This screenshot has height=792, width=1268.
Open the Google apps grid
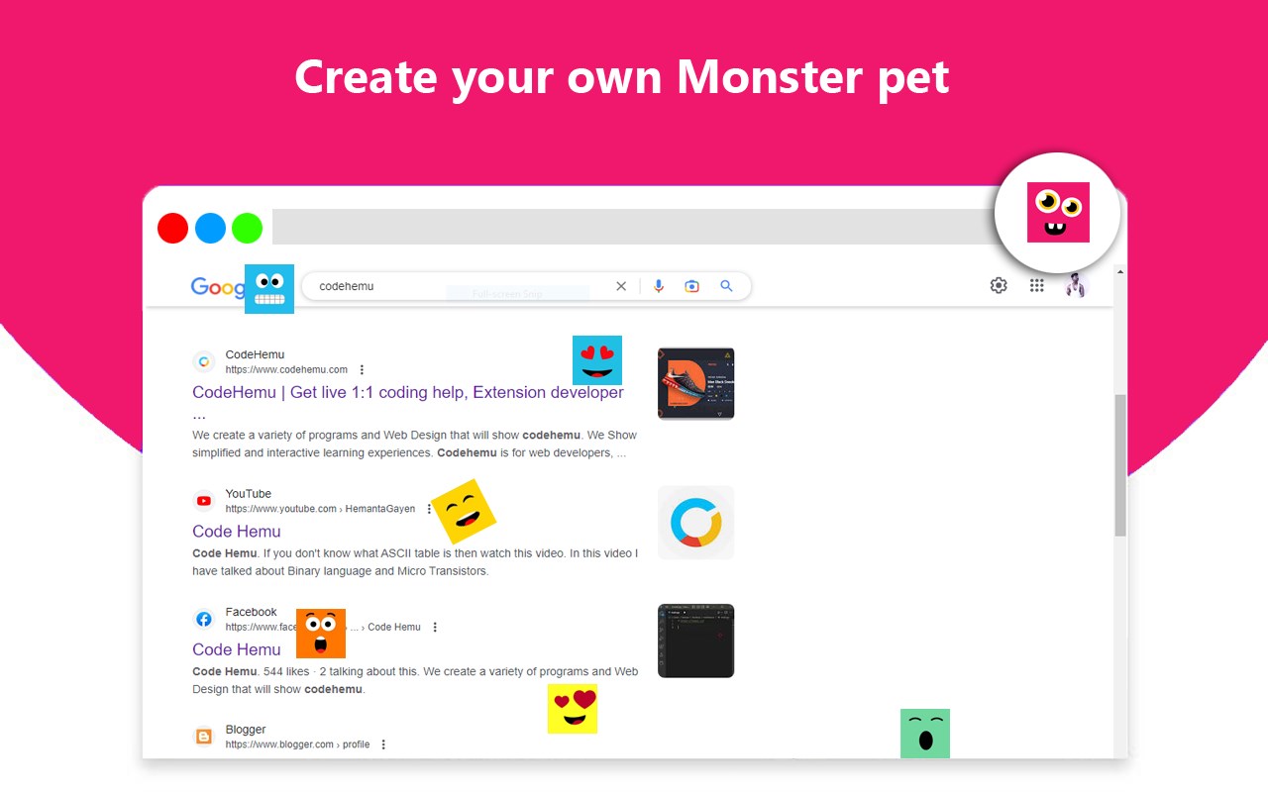pyautogui.click(x=1036, y=285)
